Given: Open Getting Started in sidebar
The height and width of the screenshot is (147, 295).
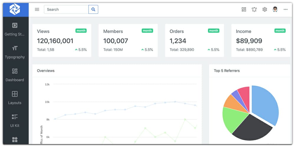Looking at the screenshot, I should [15, 29].
